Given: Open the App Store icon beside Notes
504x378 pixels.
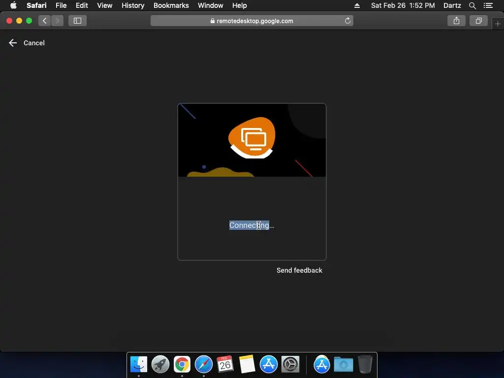Looking at the screenshot, I should click(268, 364).
